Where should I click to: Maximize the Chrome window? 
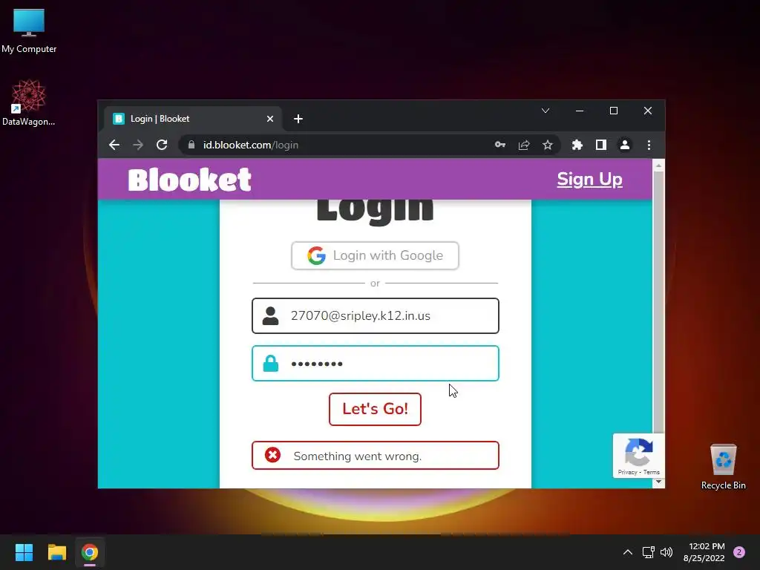click(x=614, y=111)
